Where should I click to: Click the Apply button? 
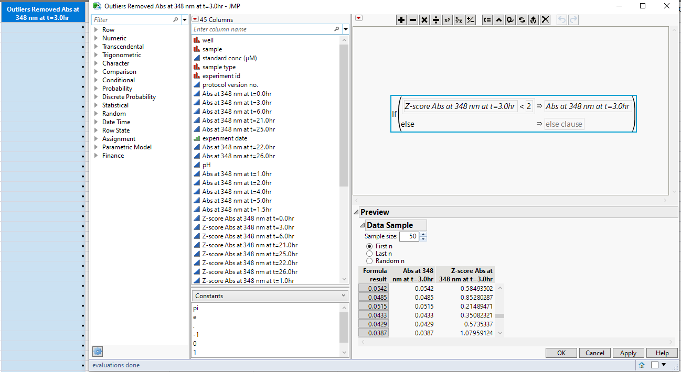627,353
